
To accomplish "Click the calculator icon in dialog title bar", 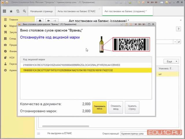I will pyautogui.click(x=127, y=24).
